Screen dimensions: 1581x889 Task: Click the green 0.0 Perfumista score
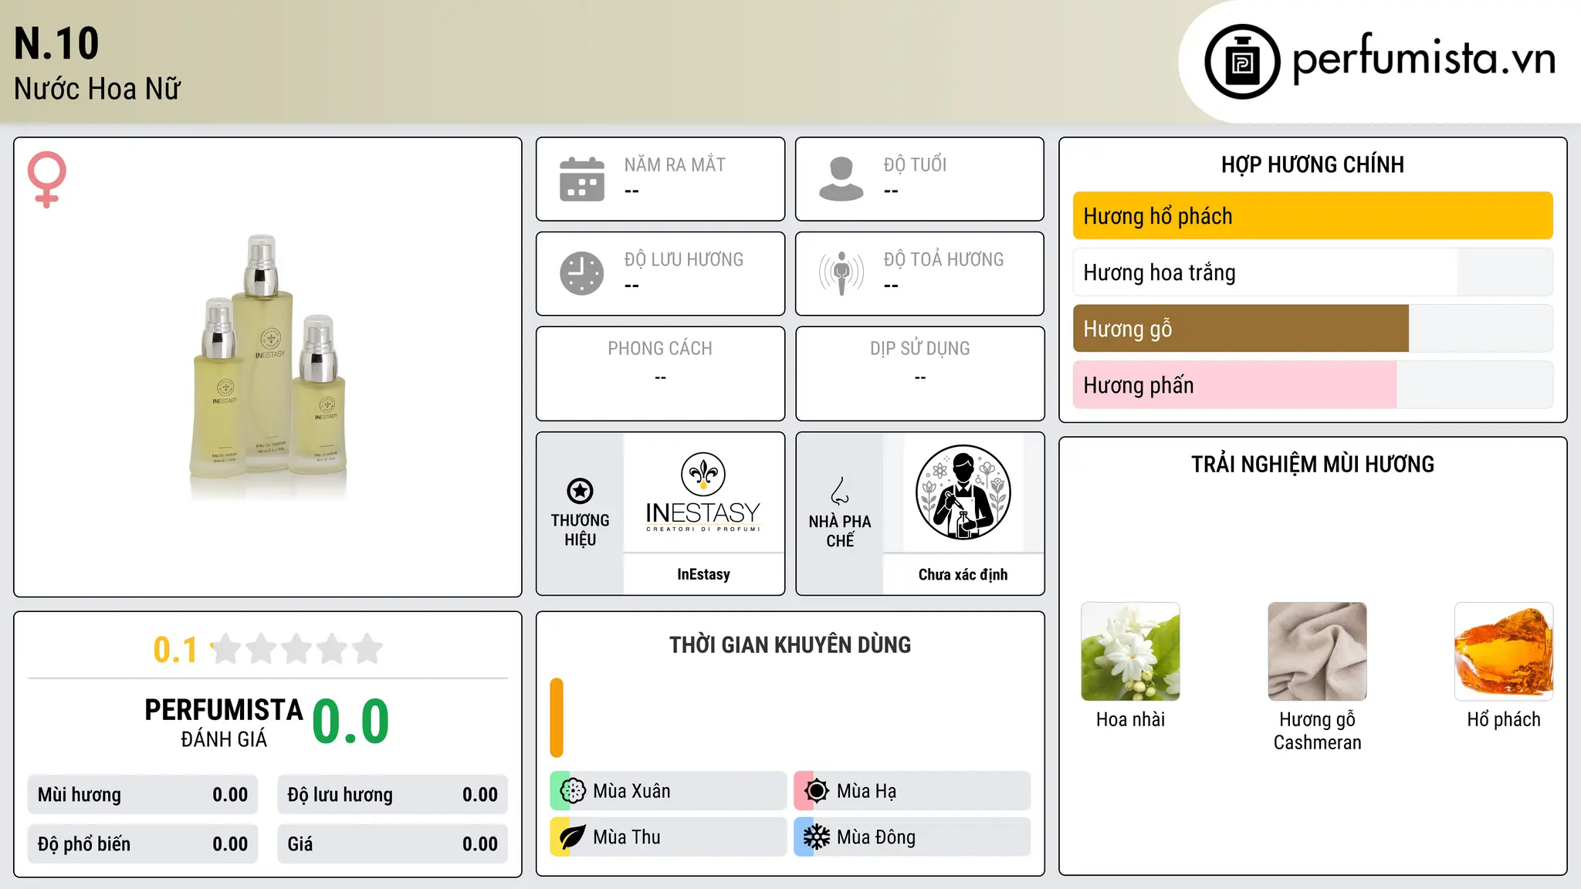coord(350,722)
